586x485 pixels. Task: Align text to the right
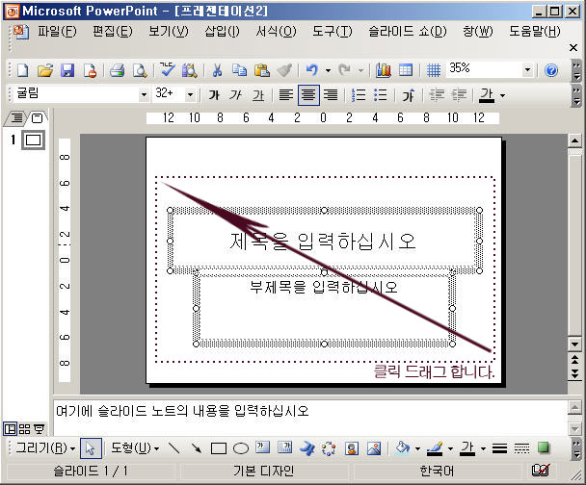[331, 95]
